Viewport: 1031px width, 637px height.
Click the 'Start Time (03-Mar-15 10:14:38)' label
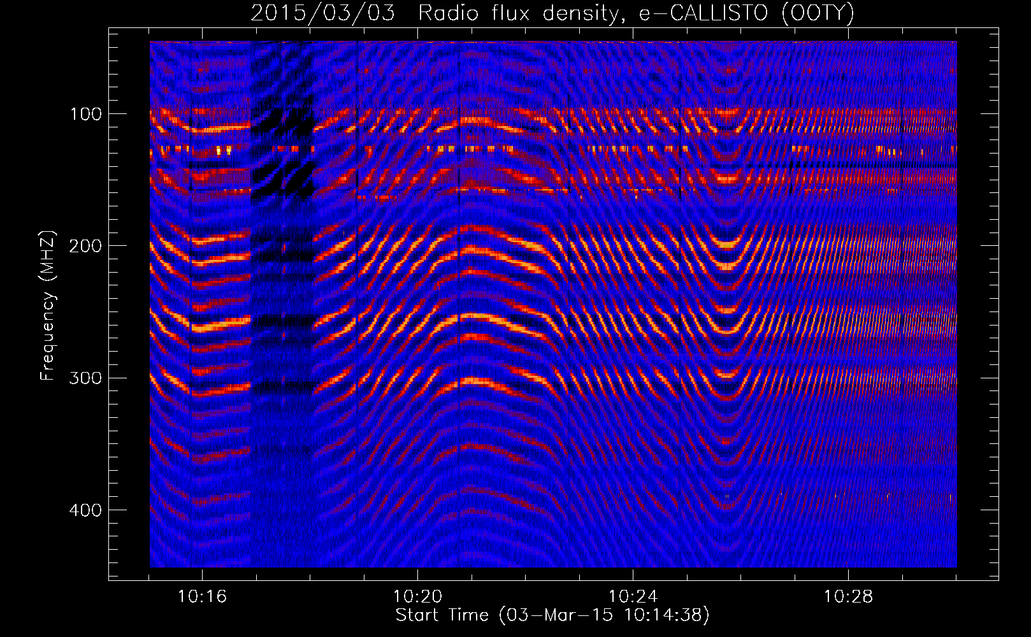coord(552,615)
